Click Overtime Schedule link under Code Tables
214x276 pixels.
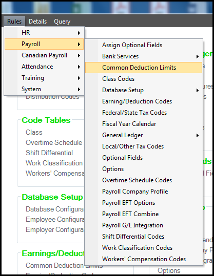(54, 142)
